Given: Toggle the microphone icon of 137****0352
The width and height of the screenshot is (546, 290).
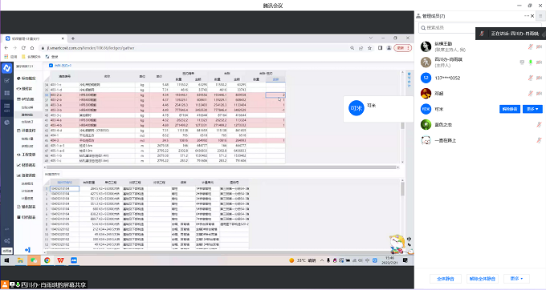Looking at the screenshot, I should 530,78.
